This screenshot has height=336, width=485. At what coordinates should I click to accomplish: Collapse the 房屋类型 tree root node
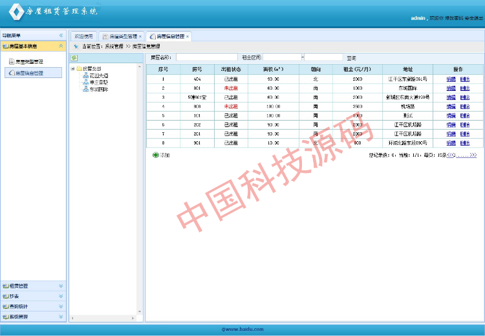click(x=72, y=68)
